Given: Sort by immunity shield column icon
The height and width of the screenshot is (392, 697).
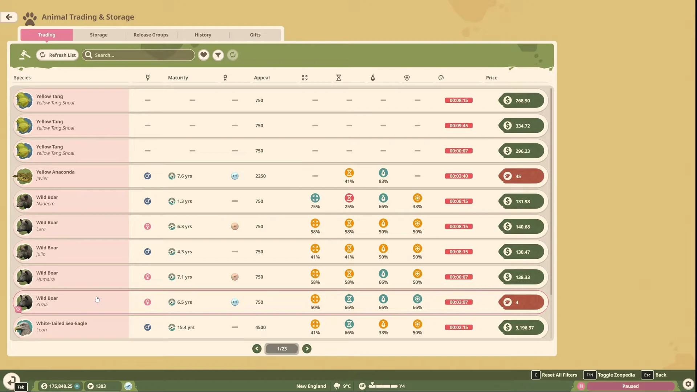Looking at the screenshot, I should [x=407, y=78].
